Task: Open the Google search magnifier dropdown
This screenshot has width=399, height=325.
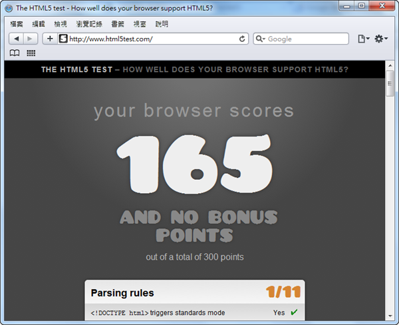Action: click(260, 39)
